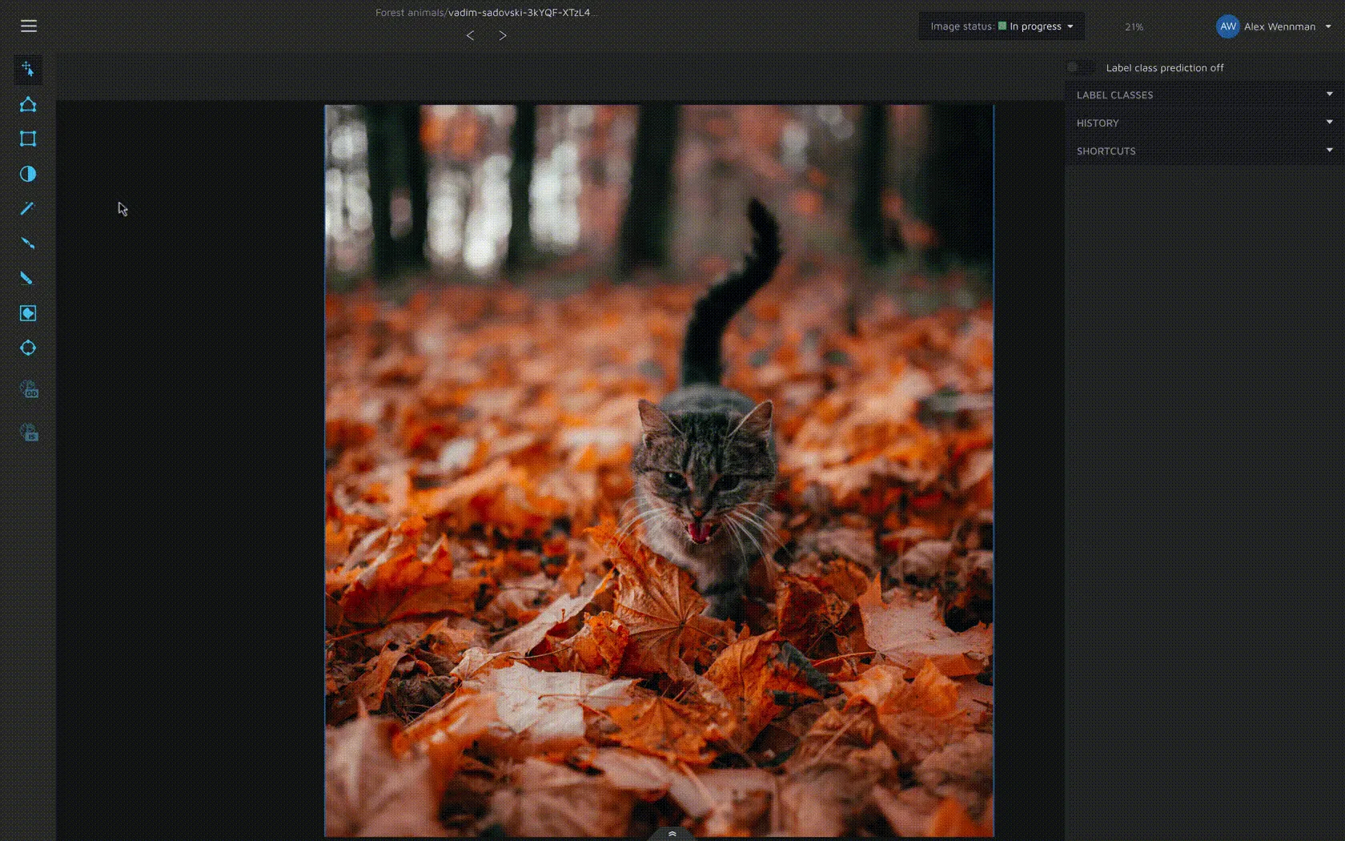The height and width of the screenshot is (841, 1345).
Task: Open the hamburger main menu
Action: (x=29, y=26)
